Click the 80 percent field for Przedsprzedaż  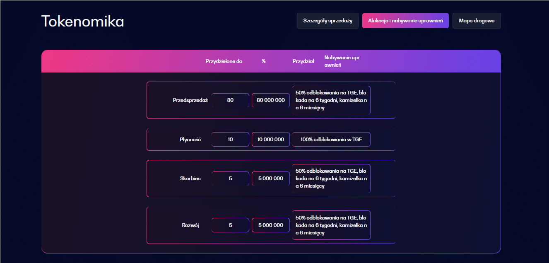pos(230,100)
